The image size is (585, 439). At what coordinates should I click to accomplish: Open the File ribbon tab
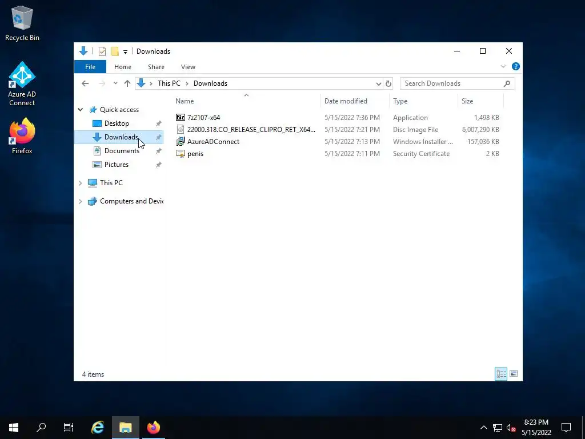coord(90,67)
